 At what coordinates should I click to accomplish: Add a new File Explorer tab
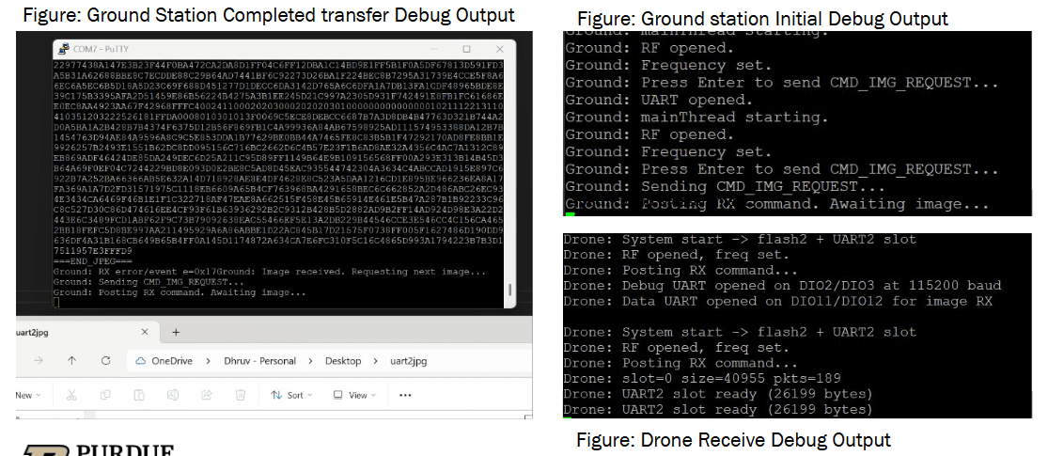176,332
